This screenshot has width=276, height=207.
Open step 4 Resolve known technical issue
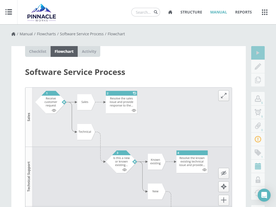(x=192, y=162)
